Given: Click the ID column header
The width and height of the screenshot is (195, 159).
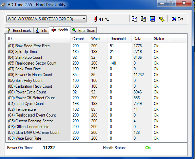Looking at the screenshot, I should 38,39.
